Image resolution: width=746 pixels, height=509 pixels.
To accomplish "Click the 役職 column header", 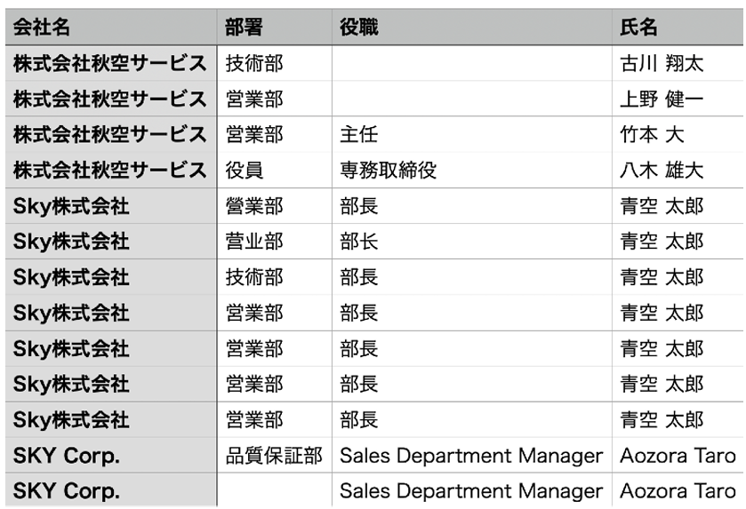I will click(472, 27).
